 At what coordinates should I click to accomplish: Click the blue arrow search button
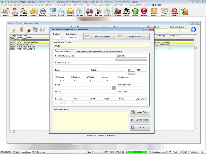[193, 30]
